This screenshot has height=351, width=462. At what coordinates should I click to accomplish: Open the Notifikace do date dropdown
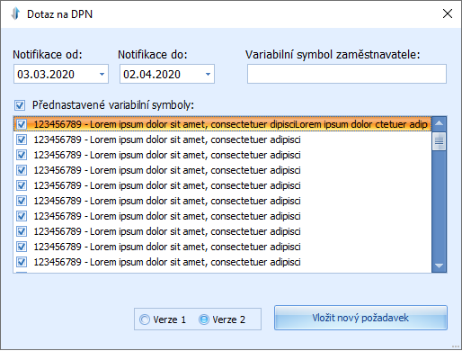(208, 74)
